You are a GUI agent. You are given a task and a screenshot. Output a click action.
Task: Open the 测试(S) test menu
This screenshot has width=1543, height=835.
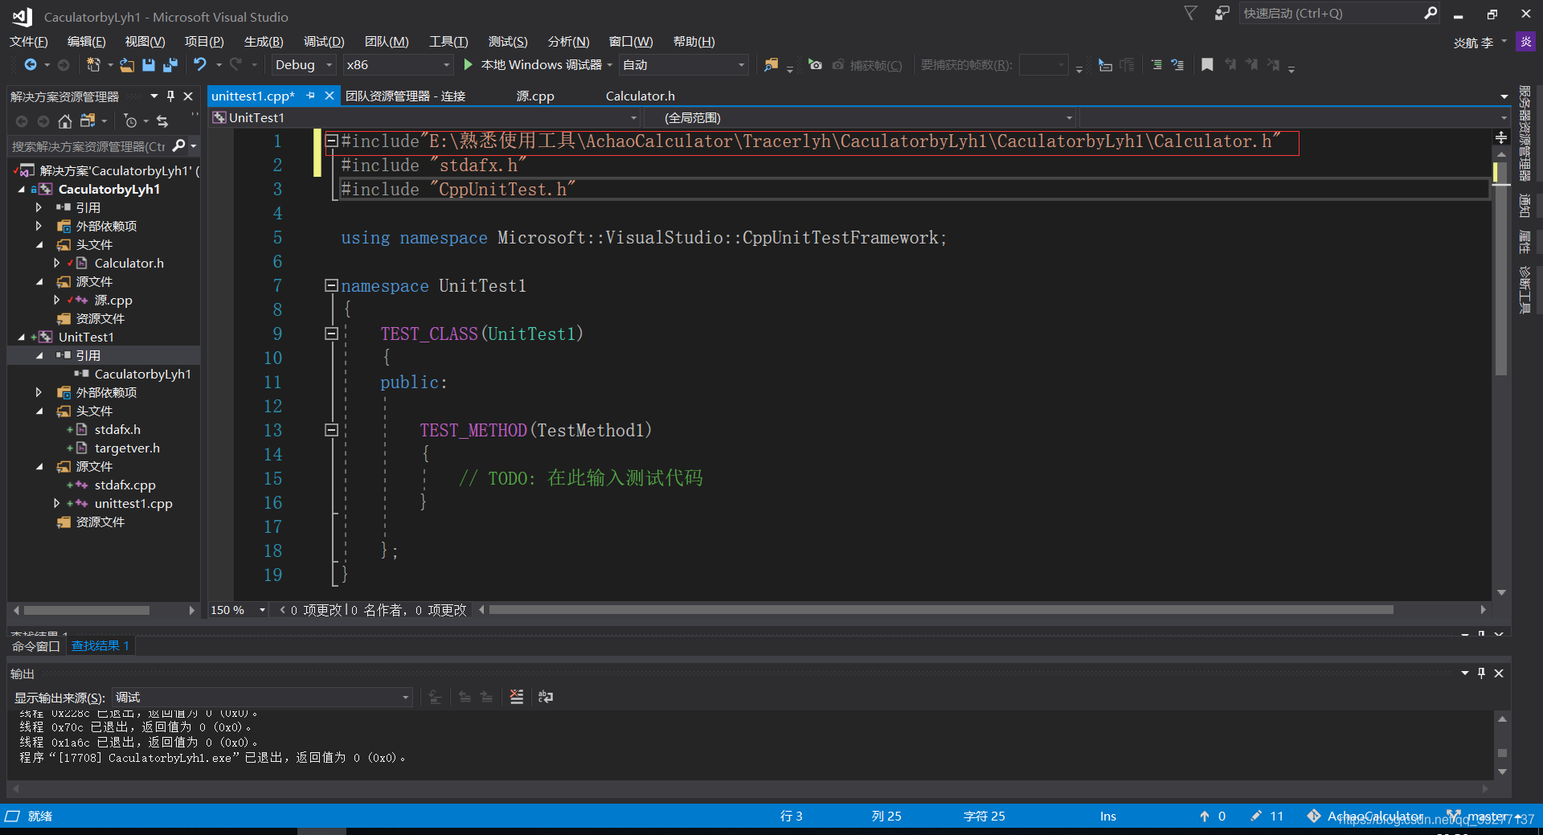coord(508,42)
